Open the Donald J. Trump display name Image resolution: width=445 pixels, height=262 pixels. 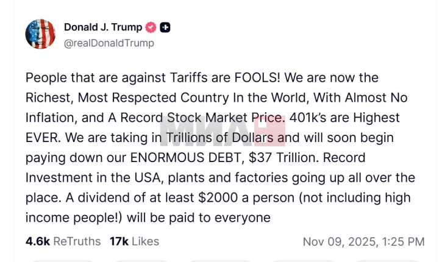pos(103,27)
